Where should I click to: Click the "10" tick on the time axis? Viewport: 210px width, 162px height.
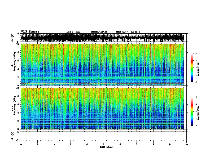click(186, 145)
